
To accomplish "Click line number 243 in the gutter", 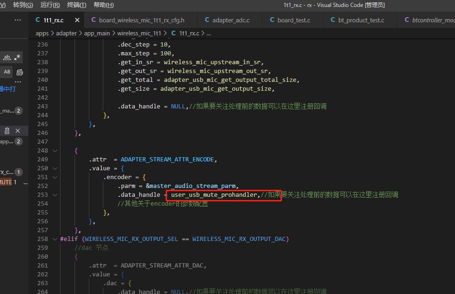I will point(43,107).
